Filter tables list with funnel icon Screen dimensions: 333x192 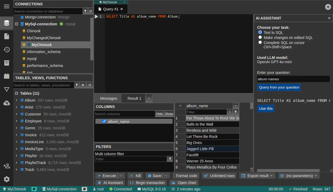(77, 85)
